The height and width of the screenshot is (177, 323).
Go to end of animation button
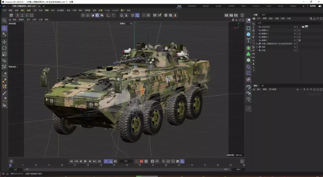point(100,161)
